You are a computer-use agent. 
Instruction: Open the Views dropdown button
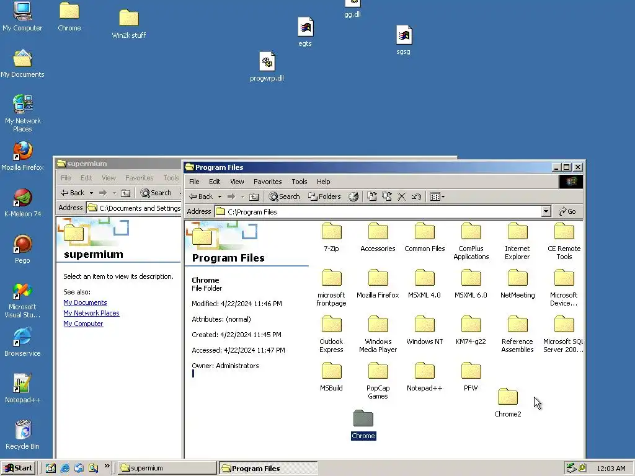point(437,196)
